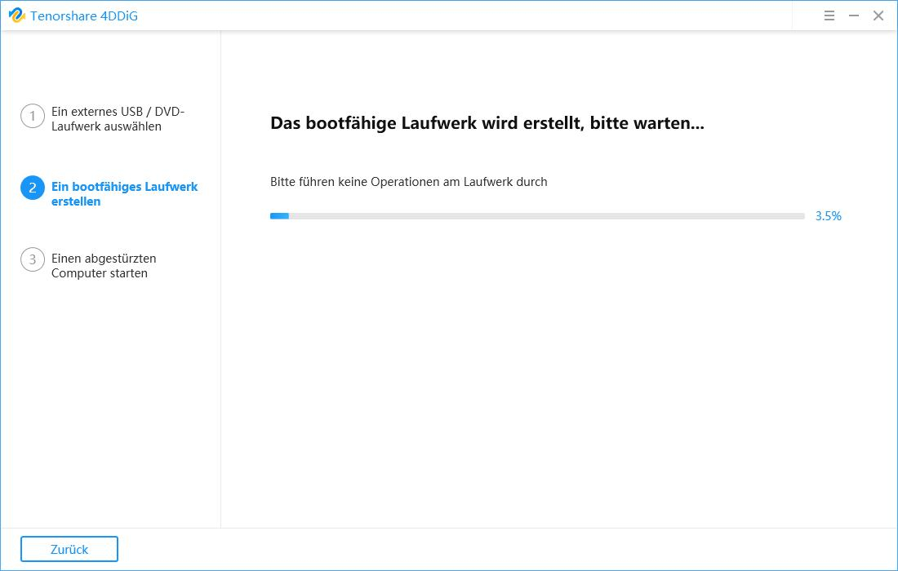Select the Tenorshare 4DDiG title text
This screenshot has height=571, width=898.
pos(84,15)
